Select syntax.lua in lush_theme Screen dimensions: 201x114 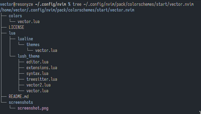point(37,74)
